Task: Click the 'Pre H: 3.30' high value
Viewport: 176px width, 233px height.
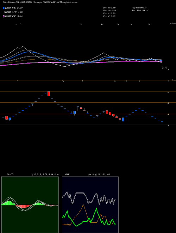Action: [x=109, y=11]
